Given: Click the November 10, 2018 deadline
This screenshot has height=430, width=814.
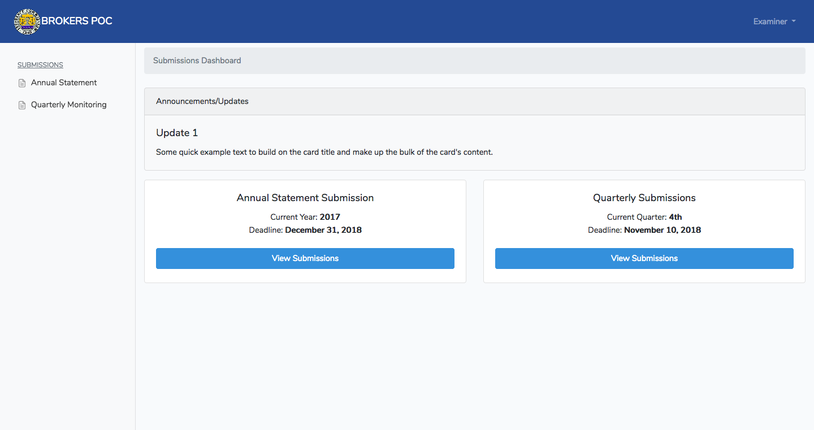Looking at the screenshot, I should [x=663, y=230].
